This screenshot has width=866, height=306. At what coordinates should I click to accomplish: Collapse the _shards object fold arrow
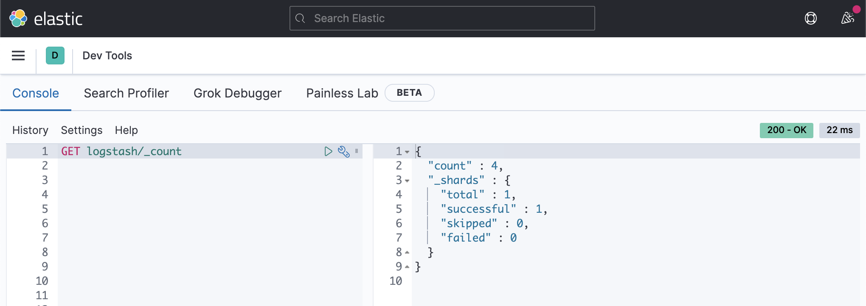tap(407, 181)
